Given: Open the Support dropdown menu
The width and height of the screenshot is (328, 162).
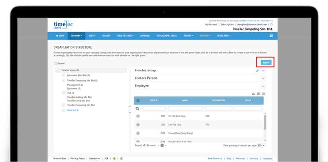Looking at the screenshot, I should click(x=205, y=36).
